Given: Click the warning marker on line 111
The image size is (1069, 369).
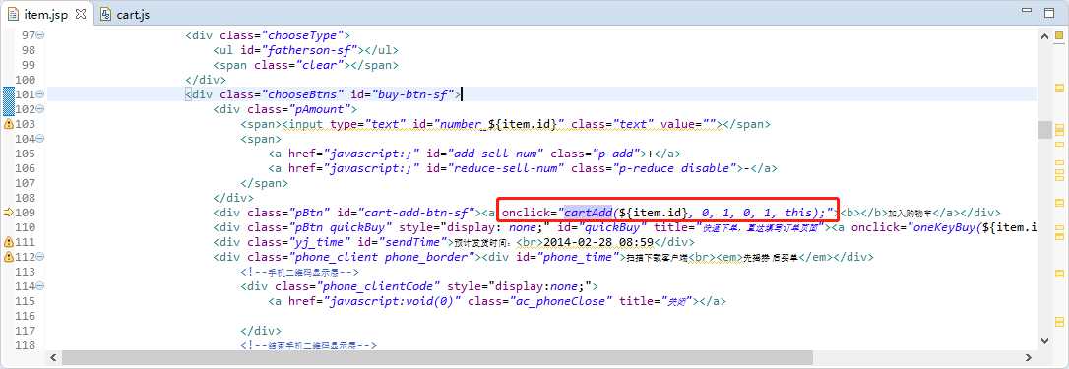Looking at the screenshot, I should coord(8,242).
